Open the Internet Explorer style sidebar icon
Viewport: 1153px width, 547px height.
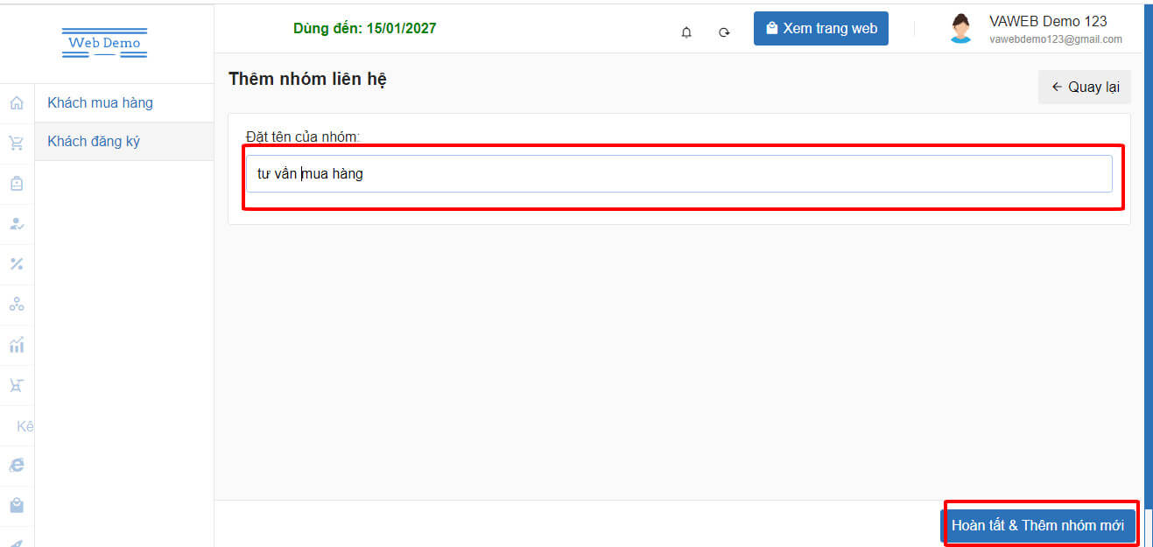[x=17, y=466]
